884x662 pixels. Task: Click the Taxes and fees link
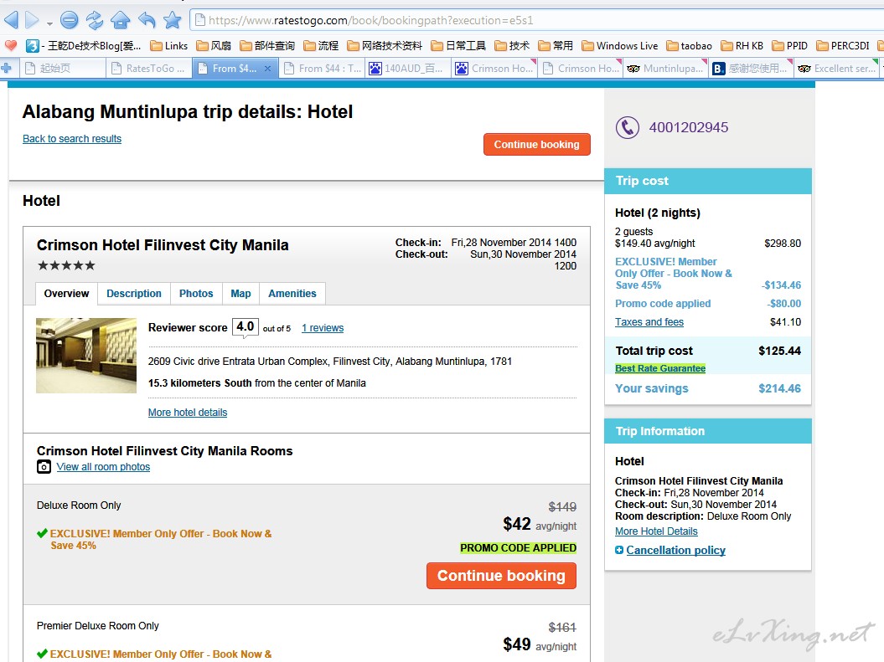(649, 322)
